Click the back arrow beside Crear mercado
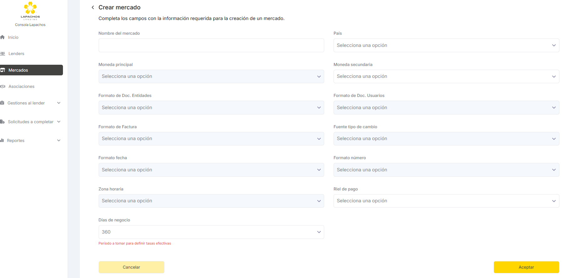 pyautogui.click(x=93, y=8)
